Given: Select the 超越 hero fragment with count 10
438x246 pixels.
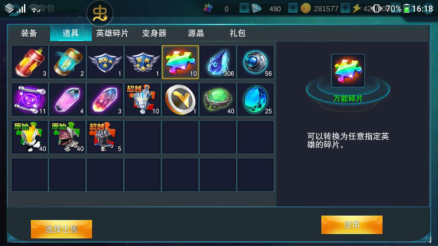Looking at the screenshot, I should tap(143, 100).
